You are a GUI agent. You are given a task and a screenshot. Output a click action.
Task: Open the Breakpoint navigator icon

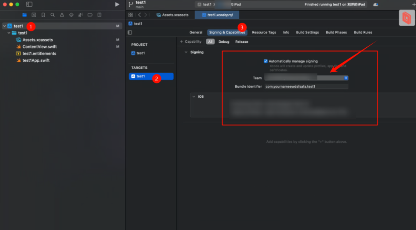pos(90,15)
